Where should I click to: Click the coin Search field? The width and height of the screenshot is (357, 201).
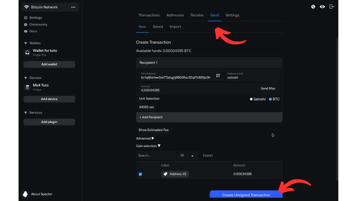coord(156,155)
